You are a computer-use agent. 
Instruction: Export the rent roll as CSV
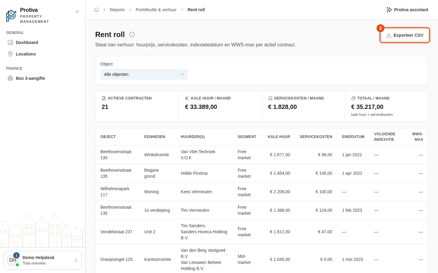point(405,35)
